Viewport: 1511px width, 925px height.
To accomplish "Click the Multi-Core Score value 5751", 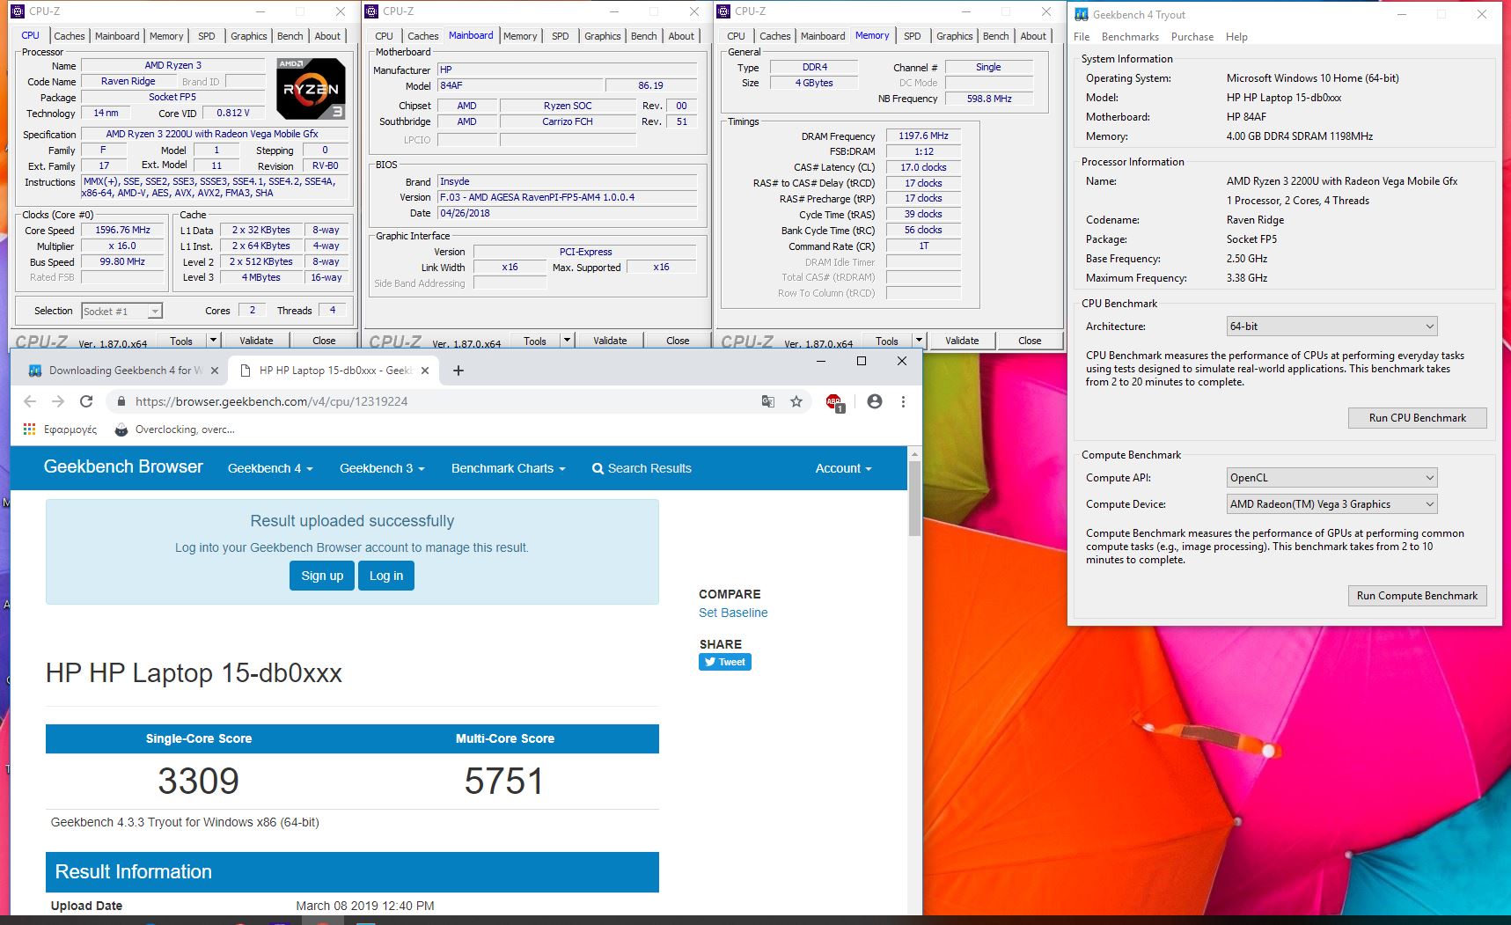I will pos(504,781).
